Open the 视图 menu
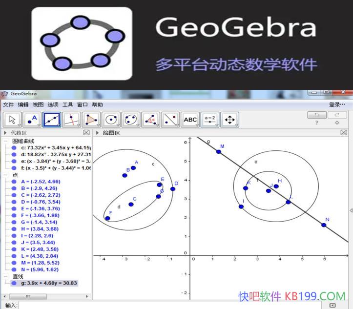 pos(38,104)
